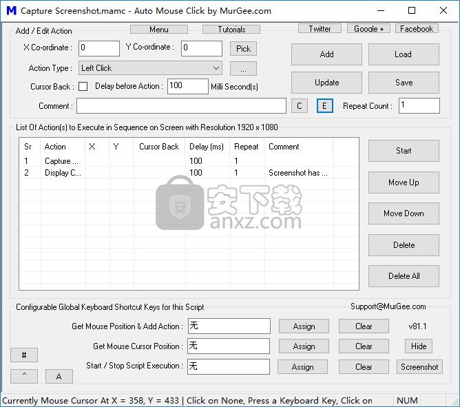This screenshot has height=407, width=460.
Task: Click the Action column header
Action: (x=63, y=147)
